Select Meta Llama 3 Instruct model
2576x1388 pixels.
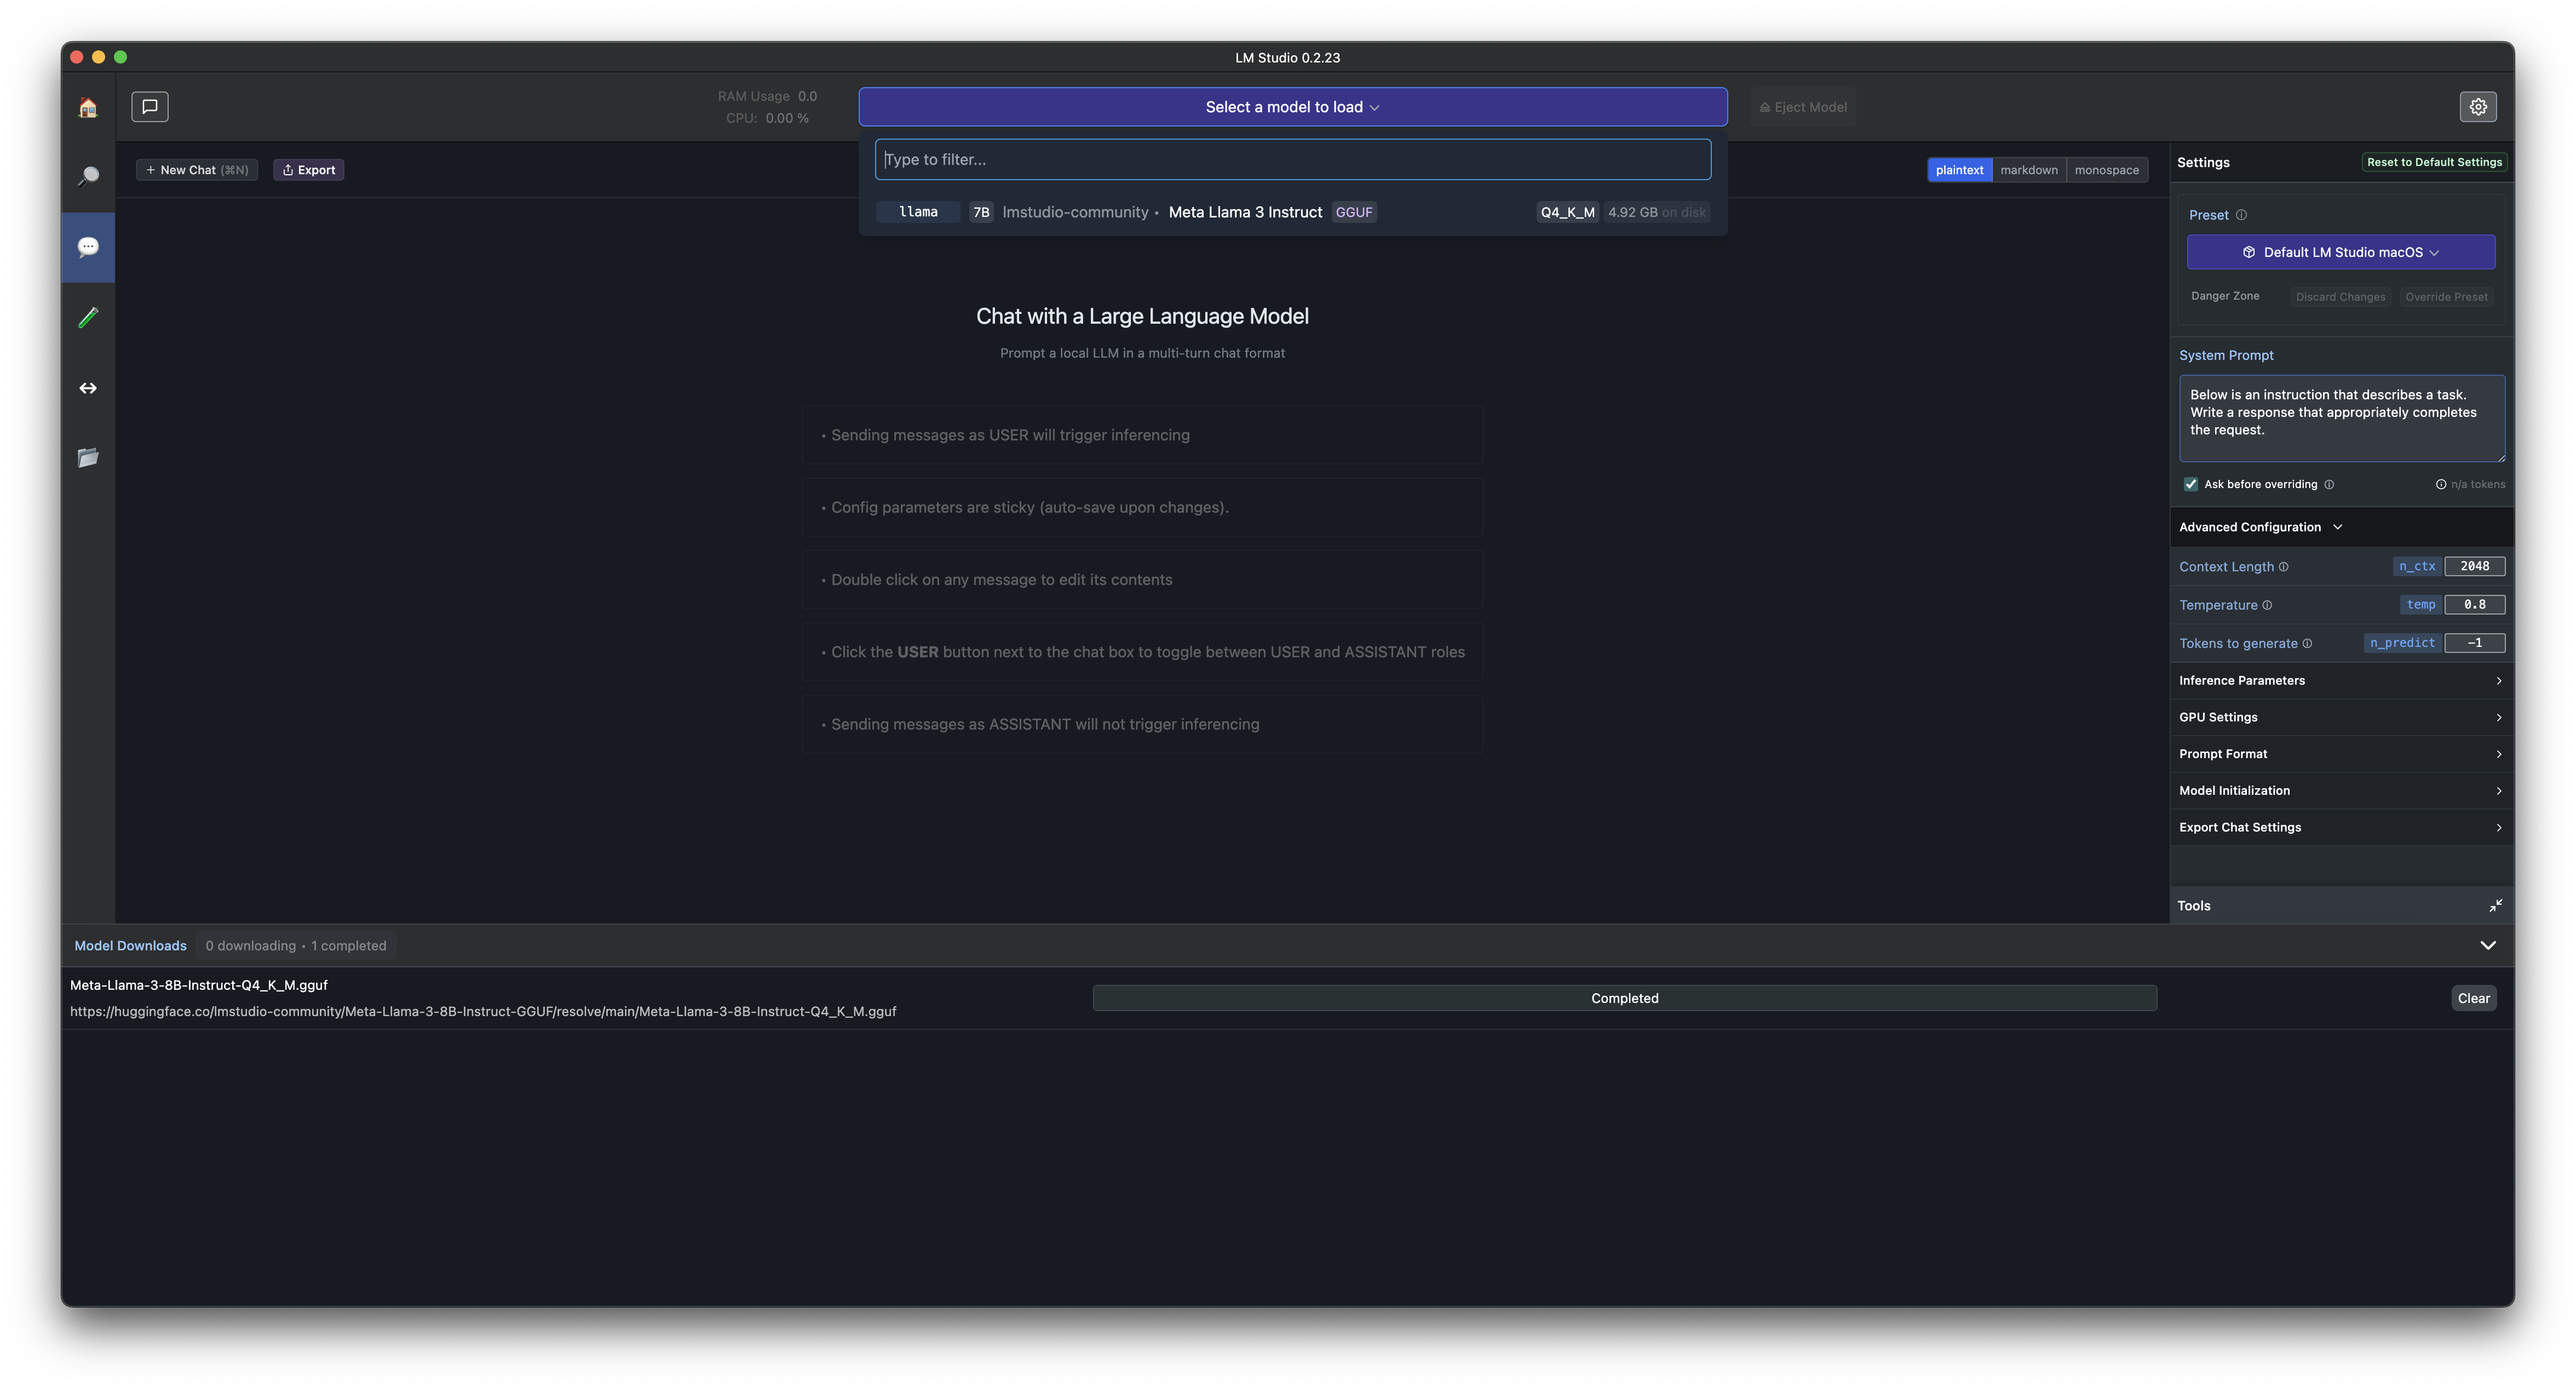[x=1245, y=212]
